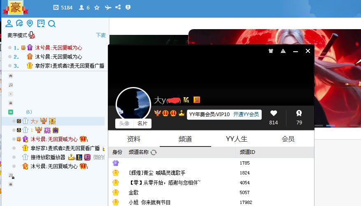Select the 名片 button under the avatar
Viewport: 361px width, 206px height.
(x=142, y=124)
